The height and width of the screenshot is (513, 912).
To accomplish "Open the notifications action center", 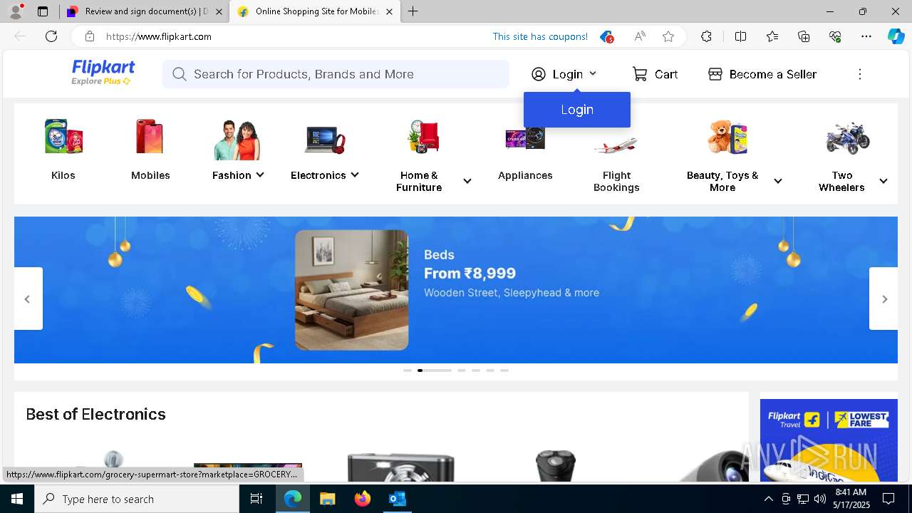I will click(888, 499).
